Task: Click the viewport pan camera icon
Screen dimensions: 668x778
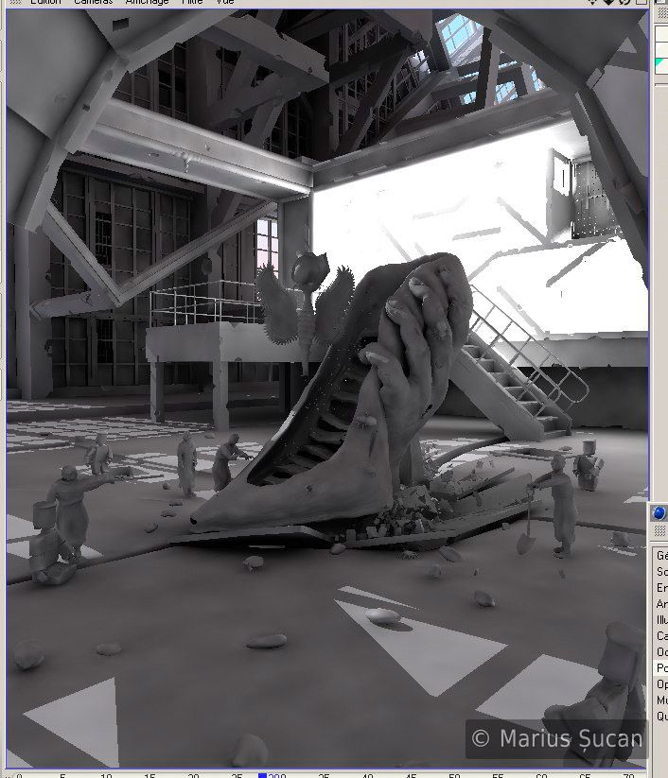Action: tap(593, 3)
